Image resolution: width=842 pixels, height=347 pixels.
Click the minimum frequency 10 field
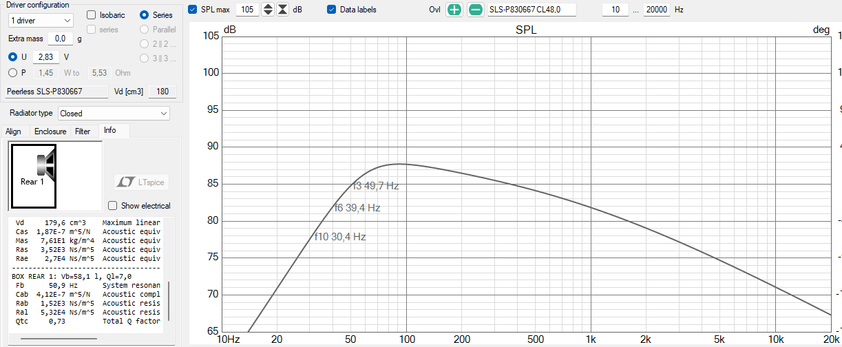point(615,10)
